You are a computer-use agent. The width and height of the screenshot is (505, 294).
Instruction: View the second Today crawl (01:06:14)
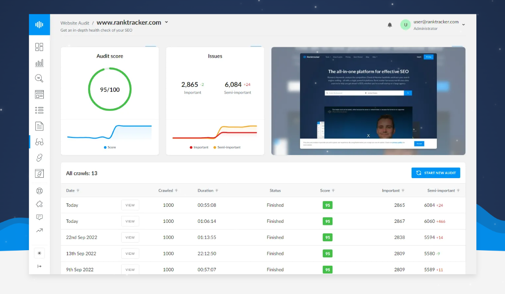click(x=130, y=221)
